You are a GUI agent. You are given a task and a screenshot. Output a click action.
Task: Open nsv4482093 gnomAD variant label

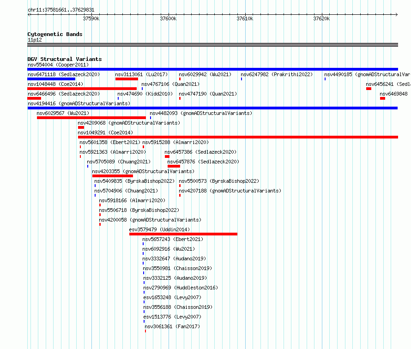coord(201,113)
